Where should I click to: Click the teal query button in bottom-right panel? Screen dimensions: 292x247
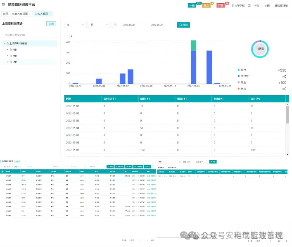coord(213,162)
